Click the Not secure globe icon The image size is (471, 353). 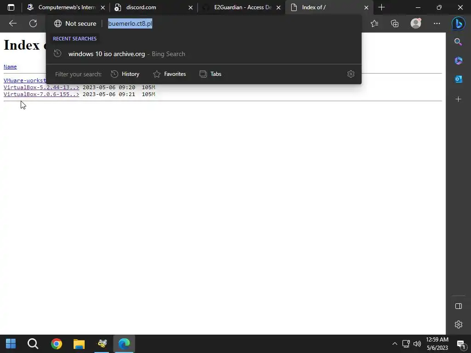(x=57, y=23)
